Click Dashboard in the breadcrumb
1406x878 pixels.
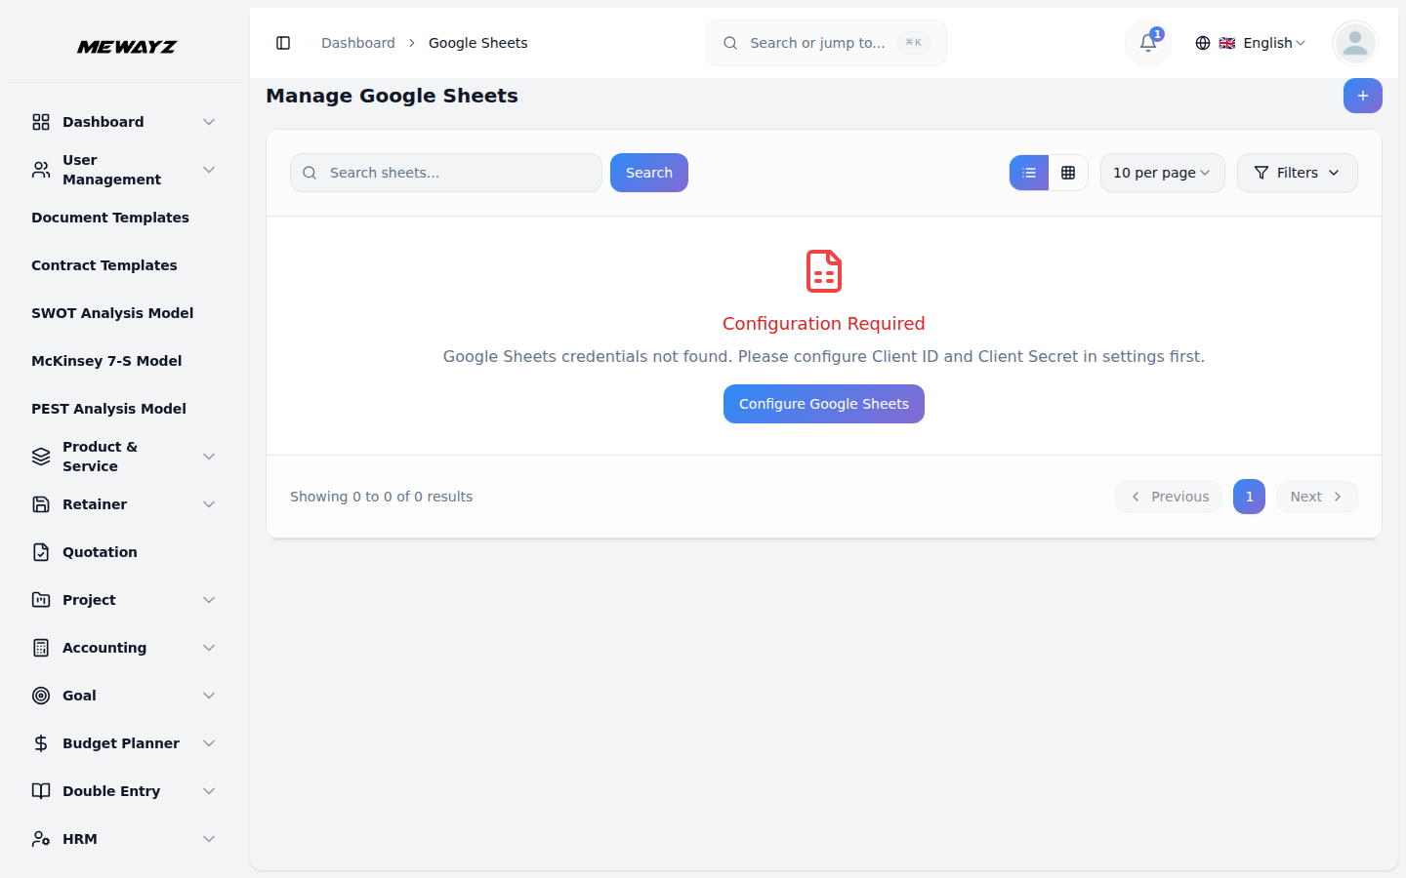click(x=357, y=43)
